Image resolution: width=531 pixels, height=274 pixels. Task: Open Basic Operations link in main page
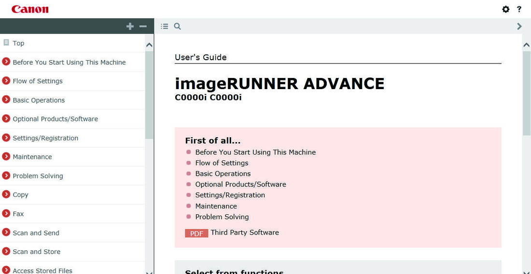click(x=223, y=174)
